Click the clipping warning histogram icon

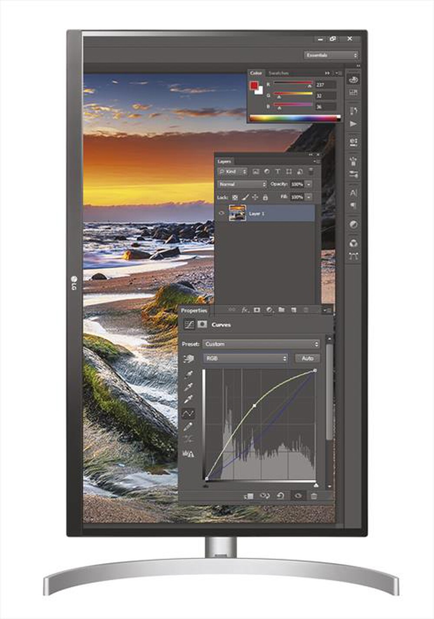coord(188,454)
